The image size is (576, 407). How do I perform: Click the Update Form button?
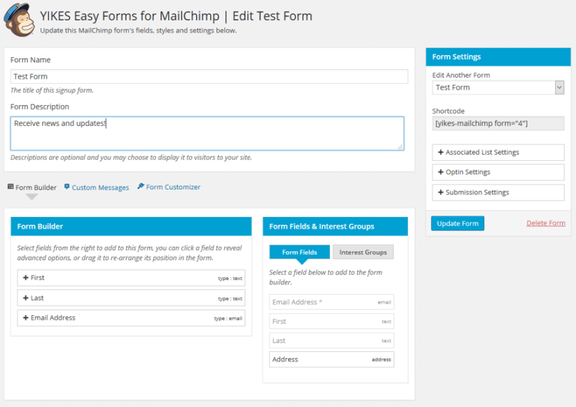458,223
